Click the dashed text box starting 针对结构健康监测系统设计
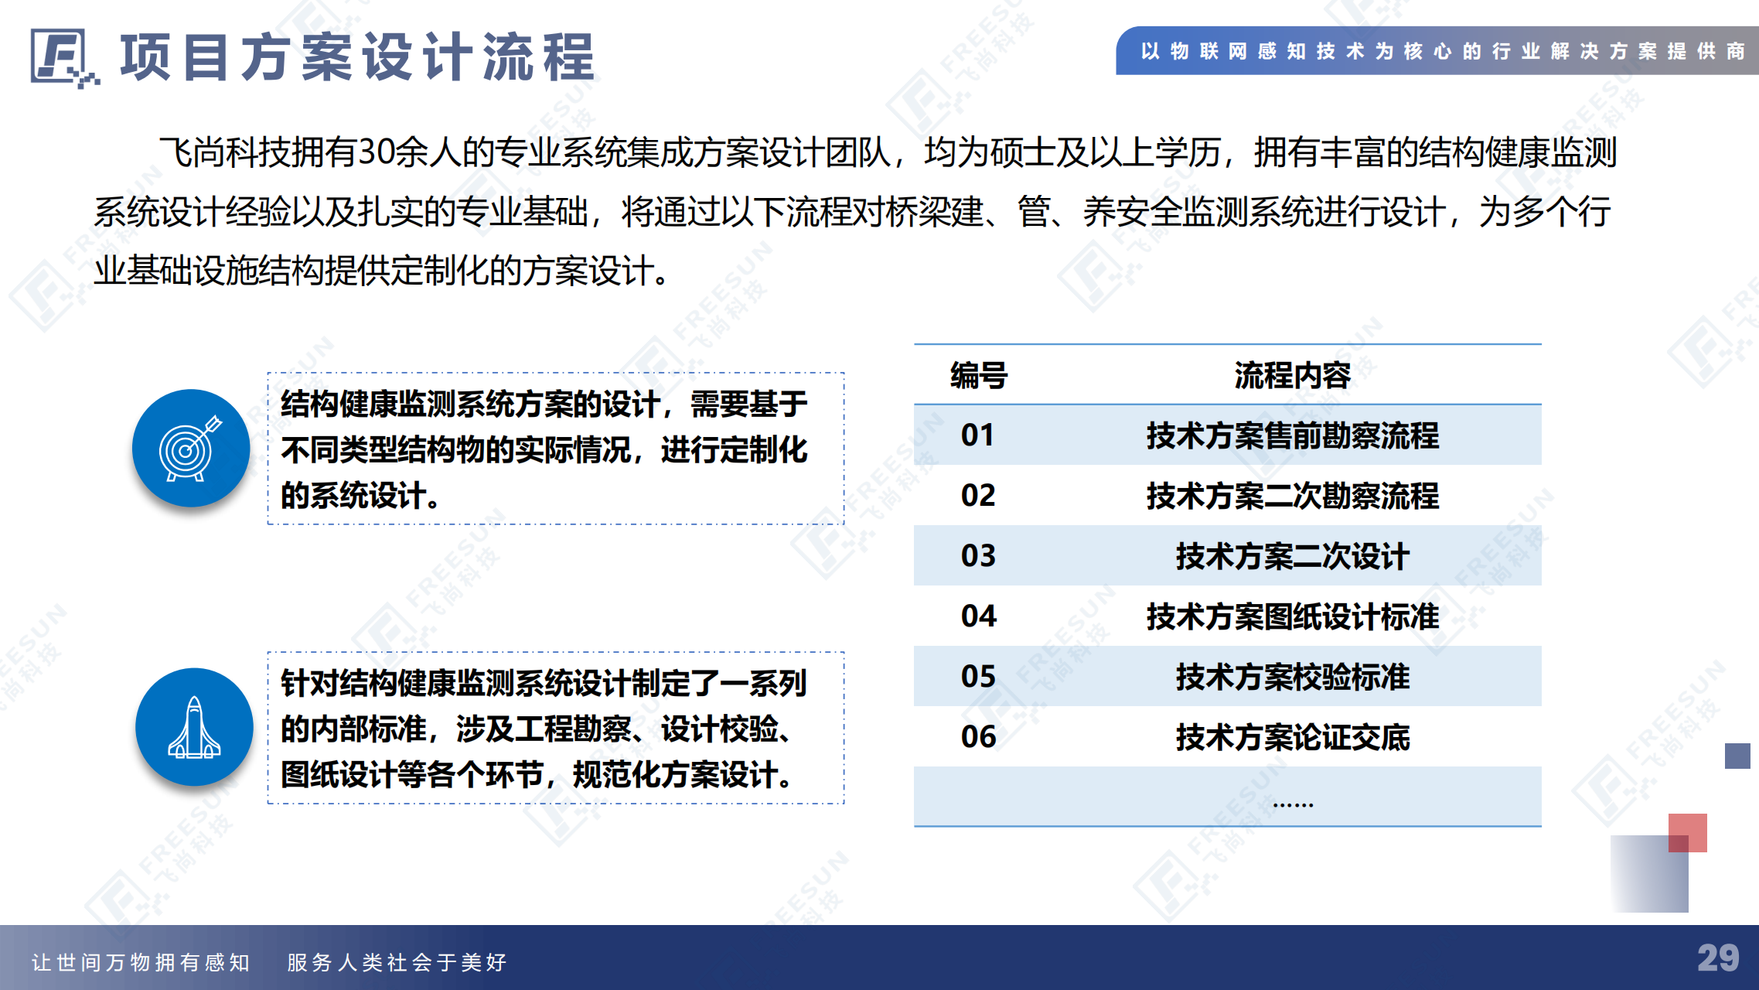1759x990 pixels. point(556,728)
